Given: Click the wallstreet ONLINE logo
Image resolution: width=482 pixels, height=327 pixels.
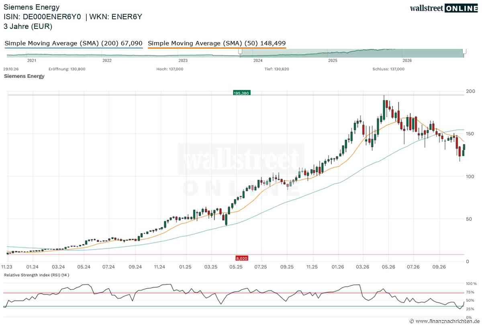Looking at the screenshot, I should click(x=444, y=8).
